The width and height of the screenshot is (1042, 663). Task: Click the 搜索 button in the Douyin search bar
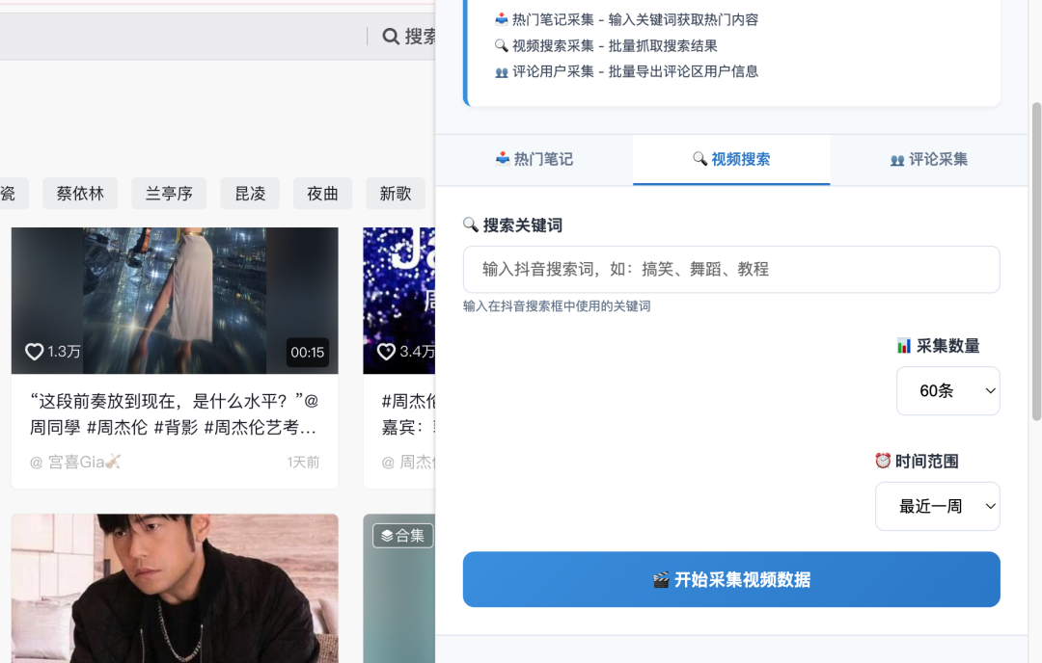point(409,37)
